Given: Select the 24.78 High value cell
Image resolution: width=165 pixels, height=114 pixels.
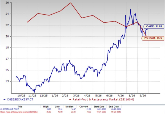Looking at the screenshot, I should pyautogui.click(x=49, y=109).
